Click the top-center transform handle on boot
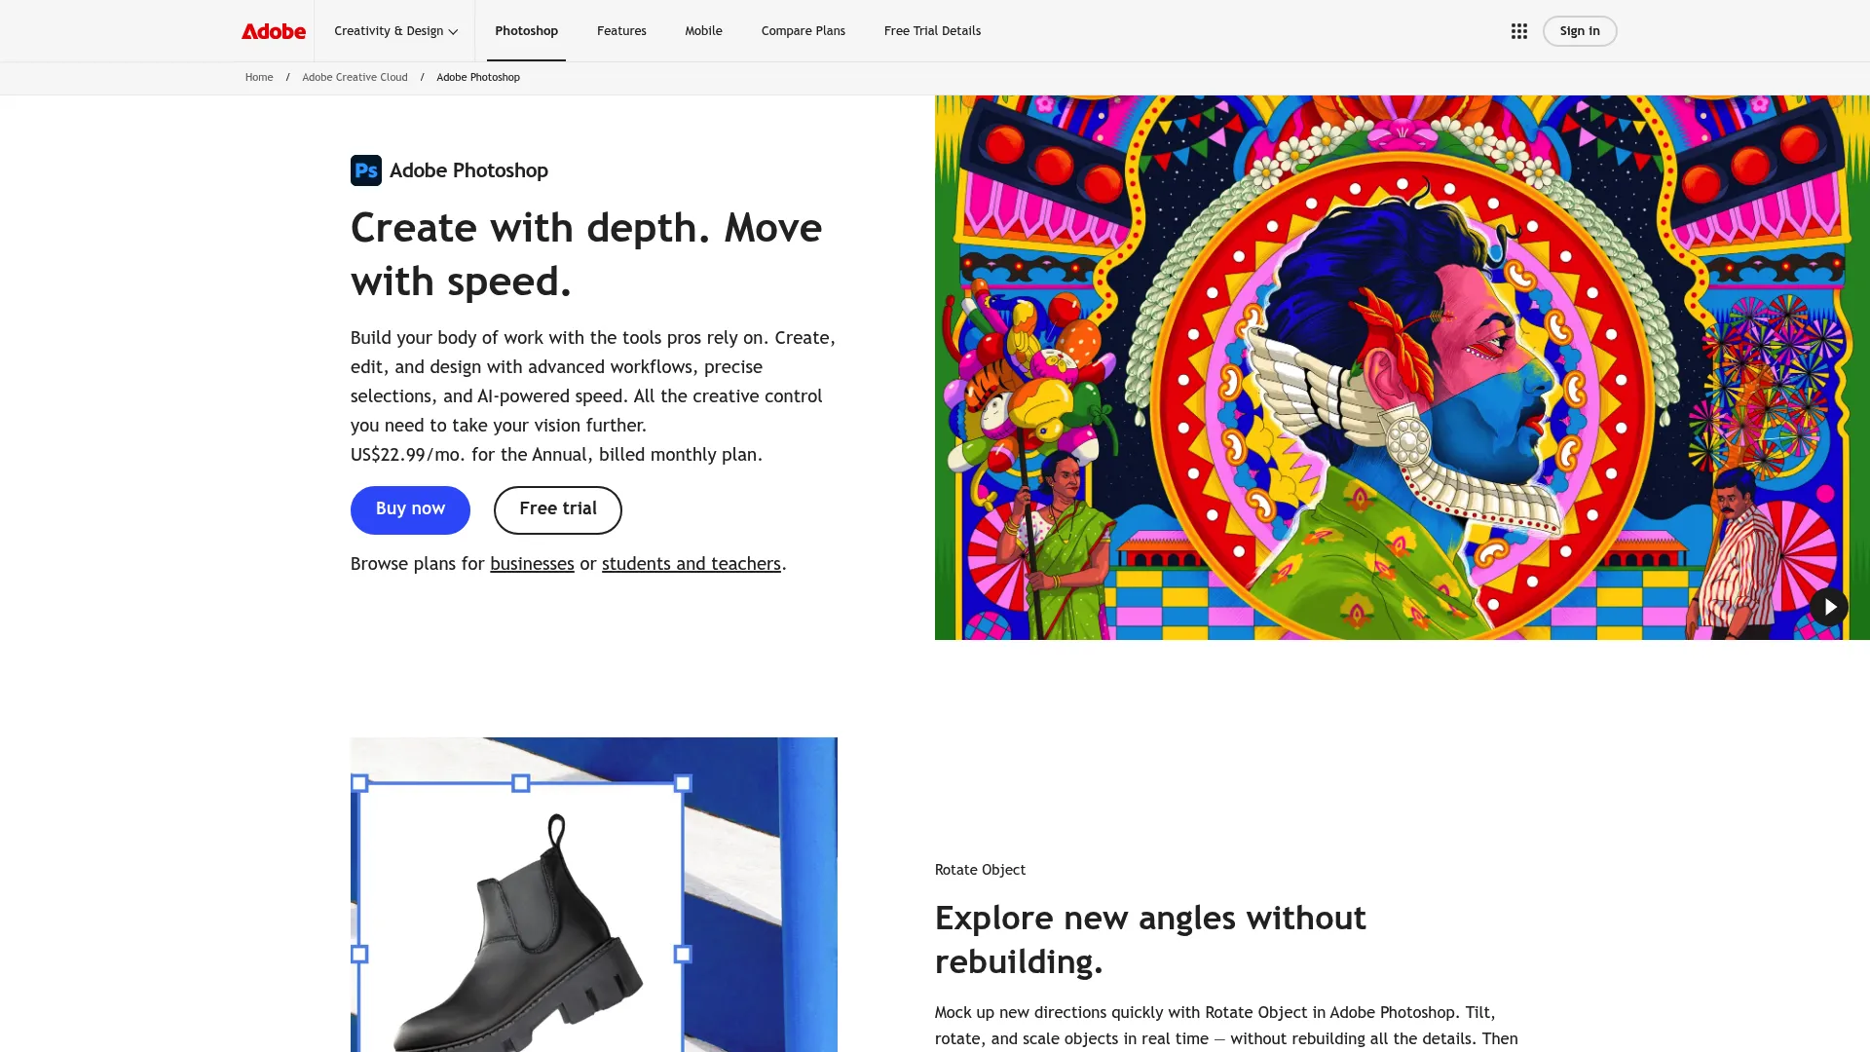The image size is (1870, 1052). coord(521,783)
